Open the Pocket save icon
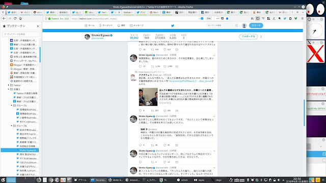326x183 pixels. point(222,18)
